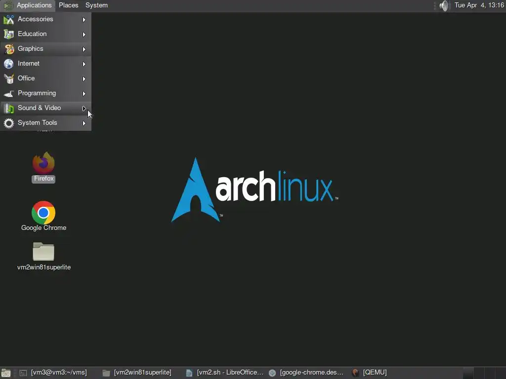Expand the Office submenu arrow
This screenshot has width=506, height=379.
pyautogui.click(x=84, y=79)
